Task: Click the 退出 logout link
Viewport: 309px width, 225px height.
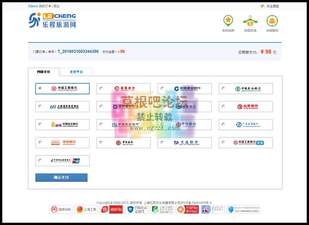Action: coord(56,6)
